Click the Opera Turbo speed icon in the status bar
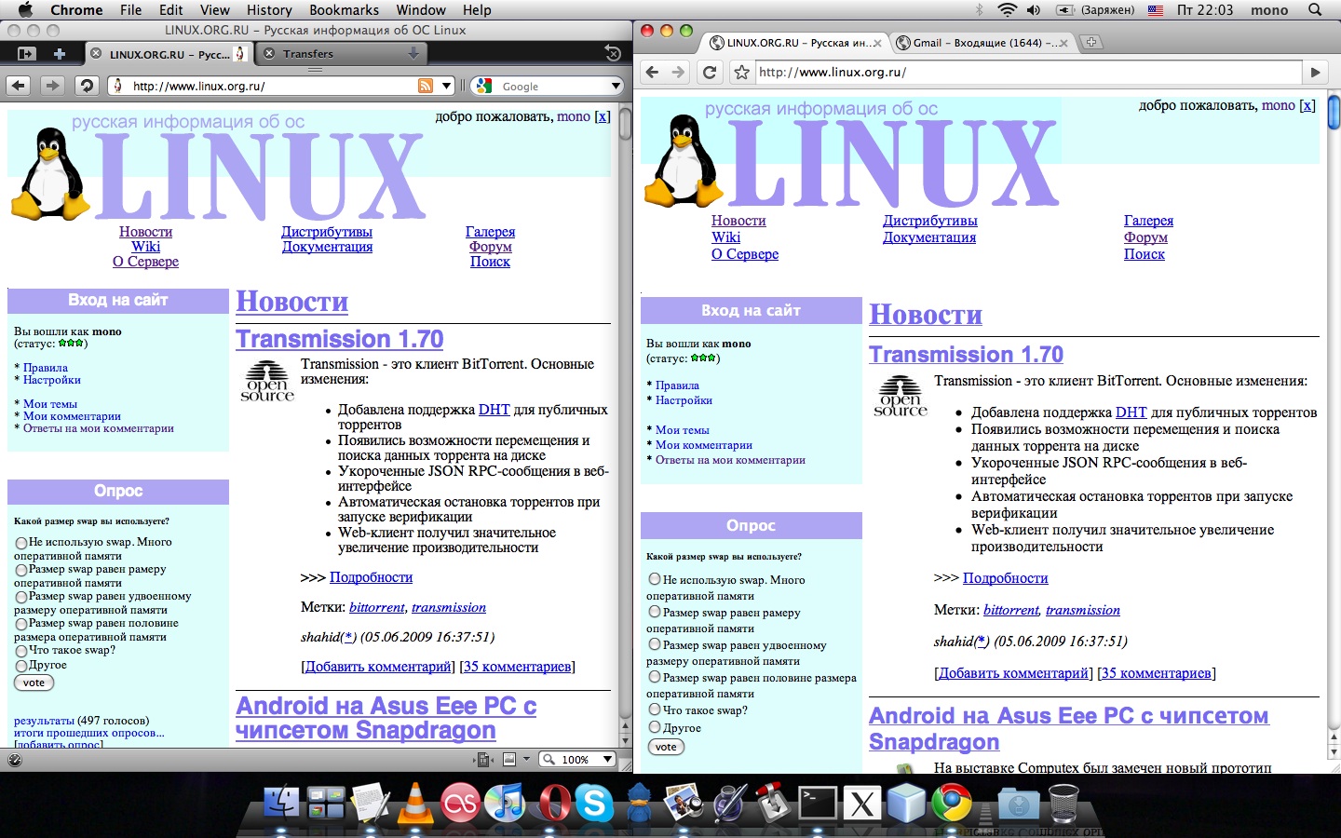This screenshot has width=1341, height=838. 14,760
